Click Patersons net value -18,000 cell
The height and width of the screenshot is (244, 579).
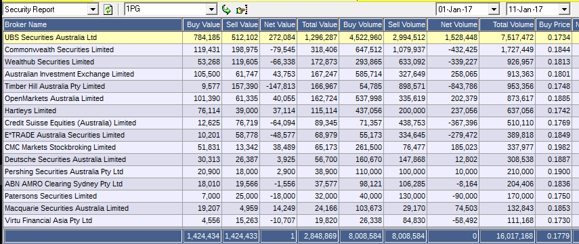coord(278,197)
